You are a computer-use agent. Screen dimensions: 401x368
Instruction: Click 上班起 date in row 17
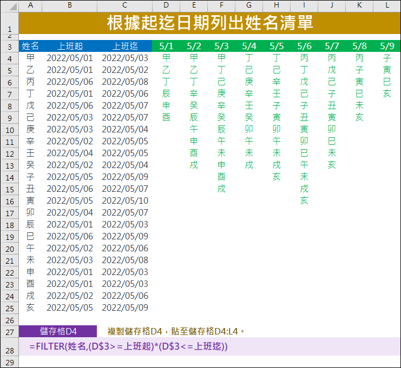pos(70,212)
